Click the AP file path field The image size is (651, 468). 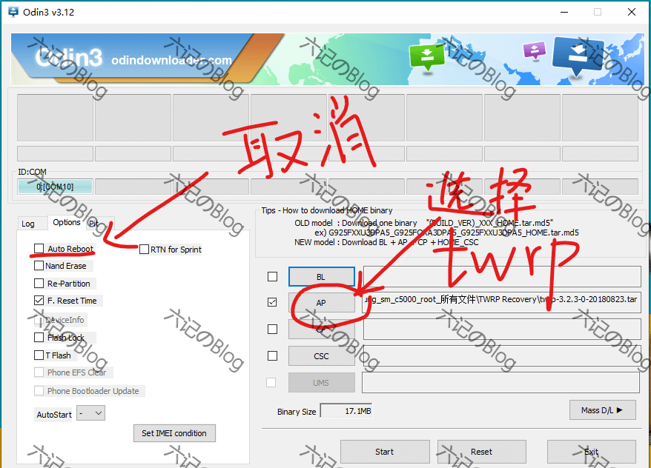[x=503, y=302]
